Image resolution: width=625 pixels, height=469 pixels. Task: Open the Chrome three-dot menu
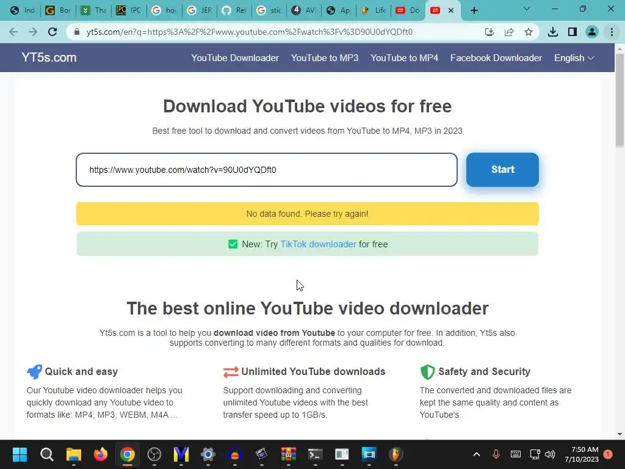point(612,32)
